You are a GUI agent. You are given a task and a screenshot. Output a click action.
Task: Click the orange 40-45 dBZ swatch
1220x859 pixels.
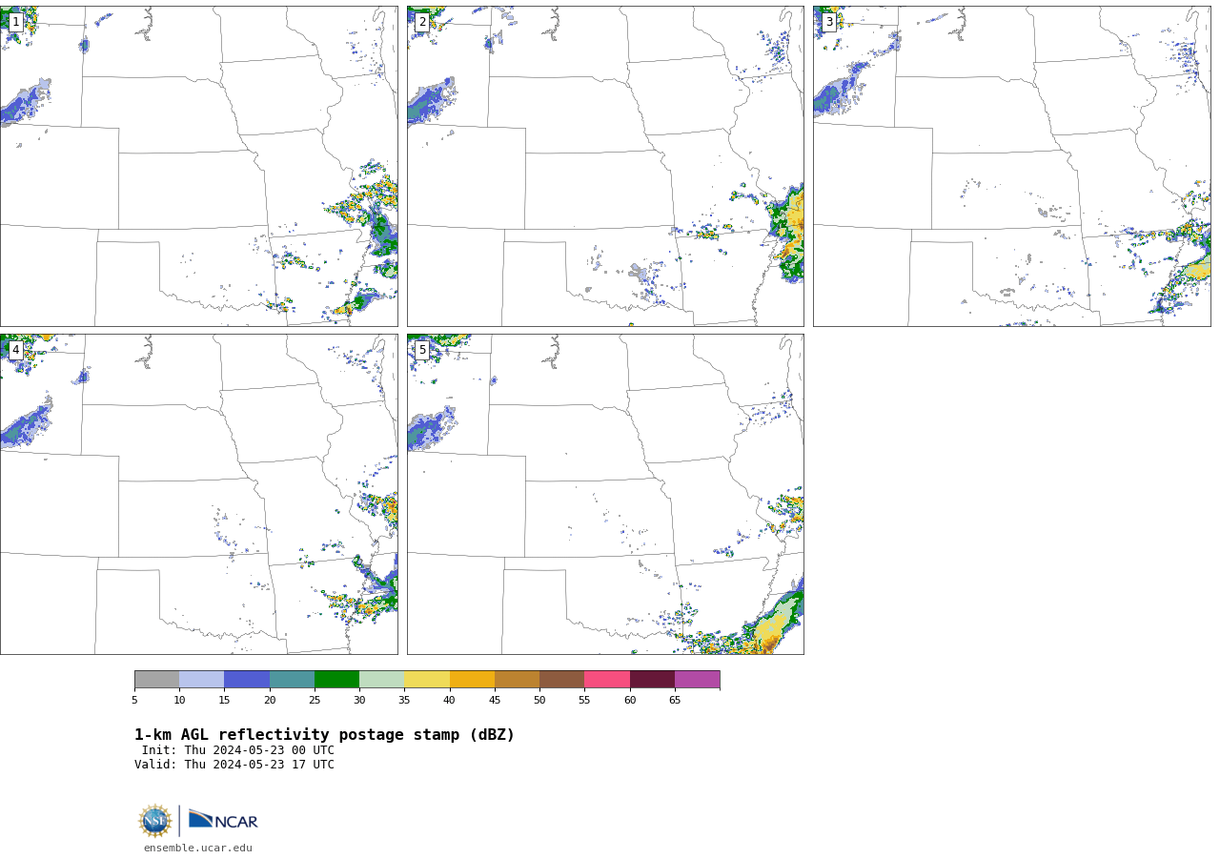472,680
